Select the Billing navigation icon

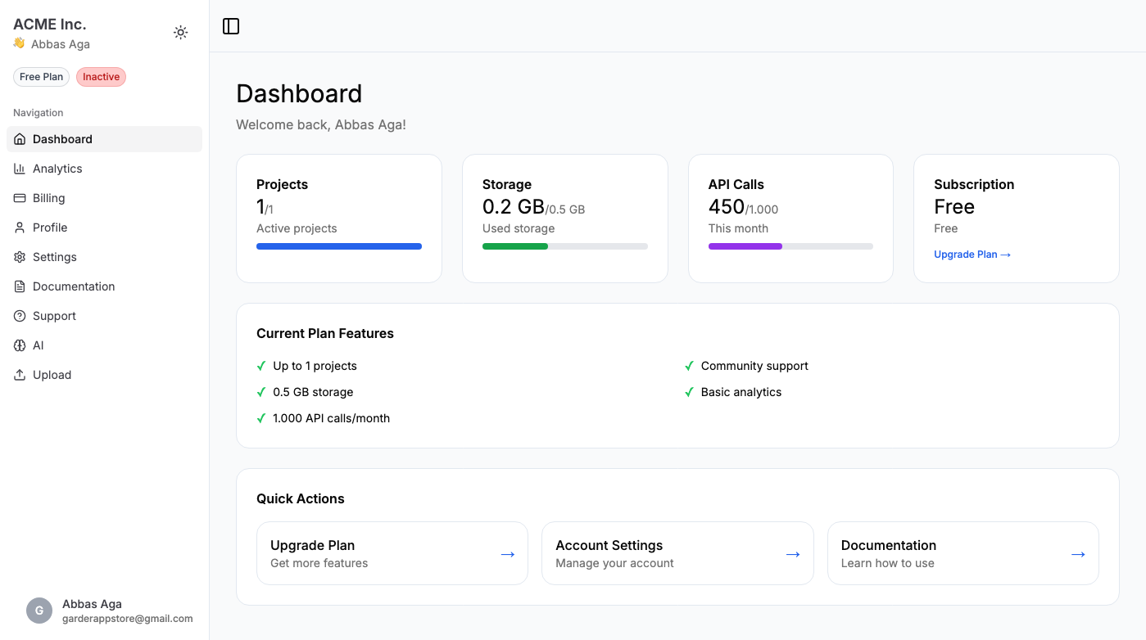pyautogui.click(x=18, y=197)
